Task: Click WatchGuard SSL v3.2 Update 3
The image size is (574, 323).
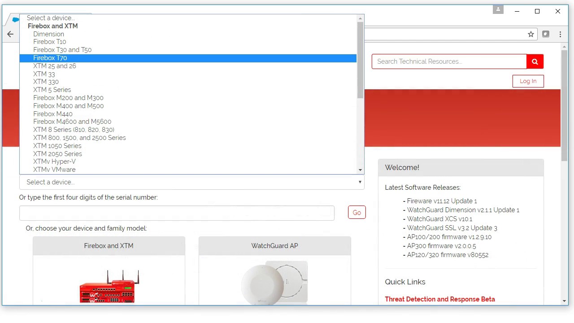Action: coord(452,228)
